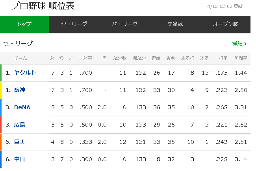Open the 中日 team link

pyautogui.click(x=20, y=159)
